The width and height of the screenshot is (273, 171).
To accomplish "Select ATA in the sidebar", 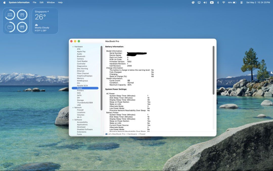I will point(79,49).
